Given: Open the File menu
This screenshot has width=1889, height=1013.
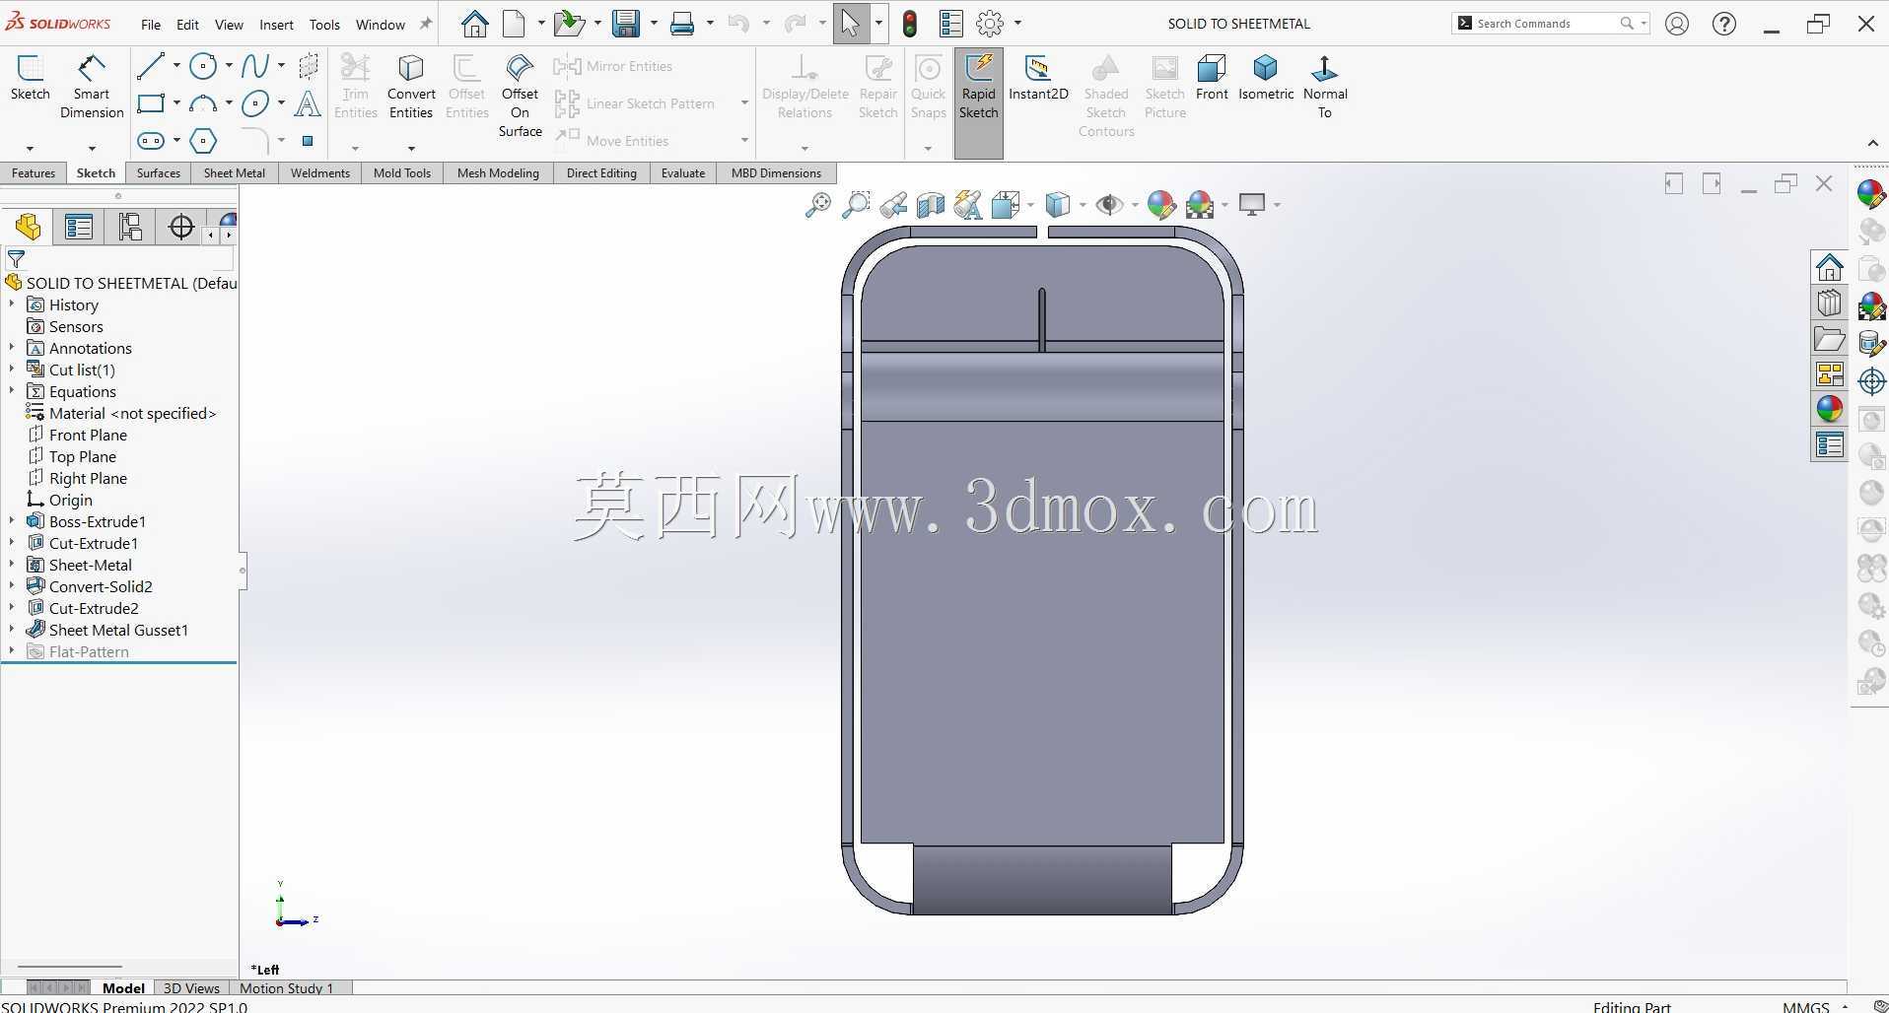Looking at the screenshot, I should tap(151, 25).
